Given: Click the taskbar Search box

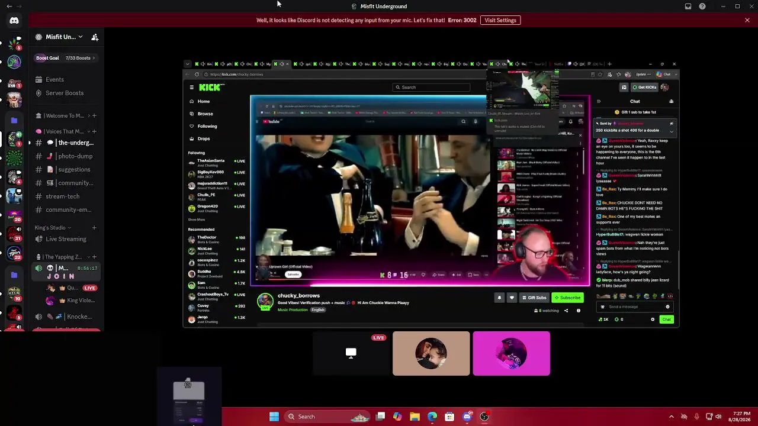Looking at the screenshot, I should click(327, 417).
